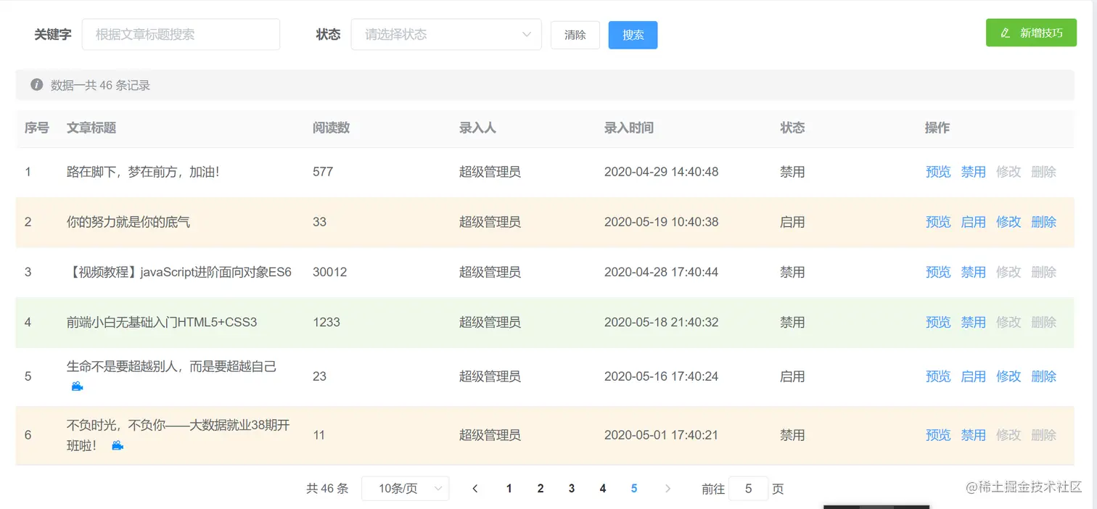Click 禁用 link in row 1 actions
This screenshot has width=1097, height=509.
click(974, 172)
